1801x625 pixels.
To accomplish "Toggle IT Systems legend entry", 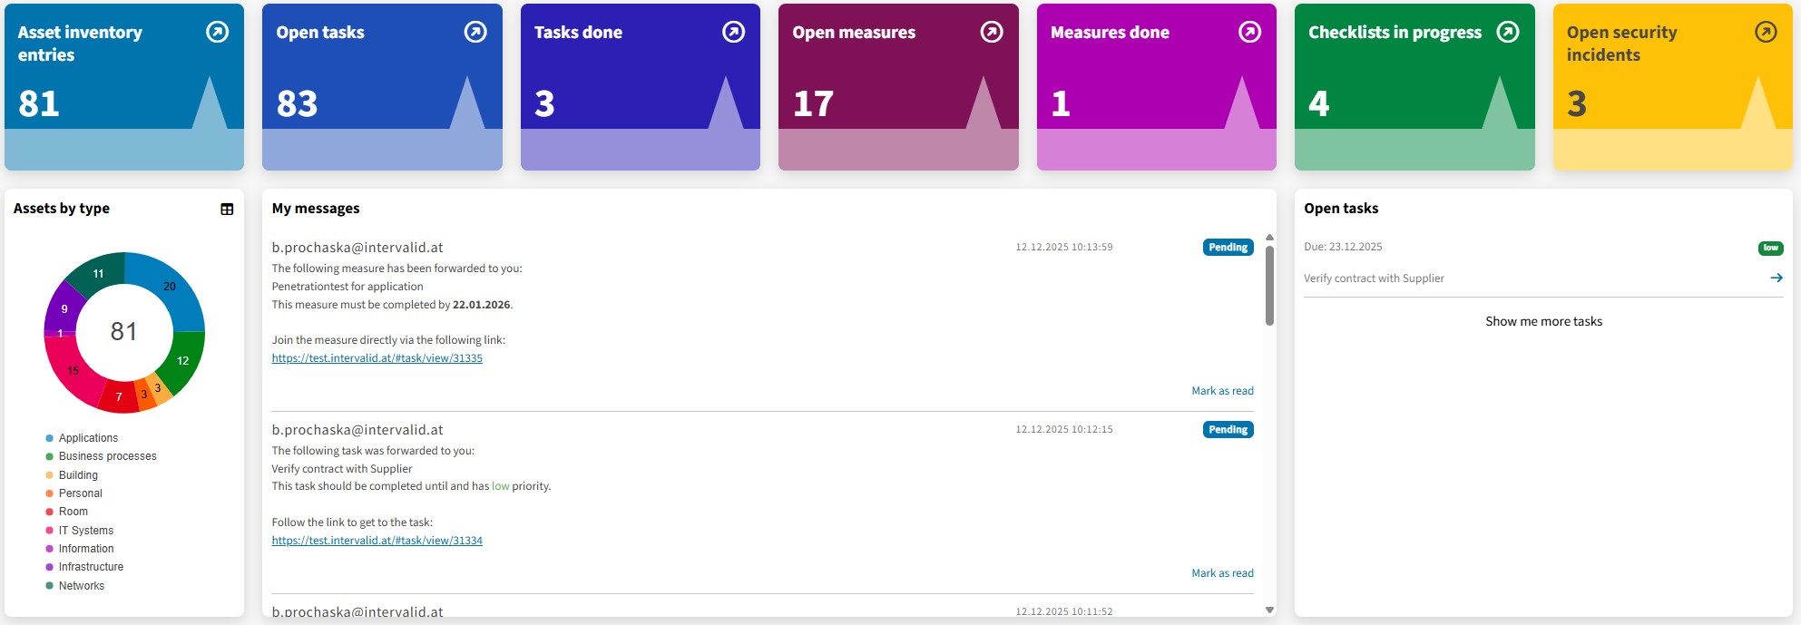I will 85,531.
